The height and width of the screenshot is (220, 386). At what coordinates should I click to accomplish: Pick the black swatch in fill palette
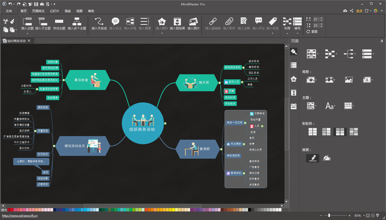[250, 210]
